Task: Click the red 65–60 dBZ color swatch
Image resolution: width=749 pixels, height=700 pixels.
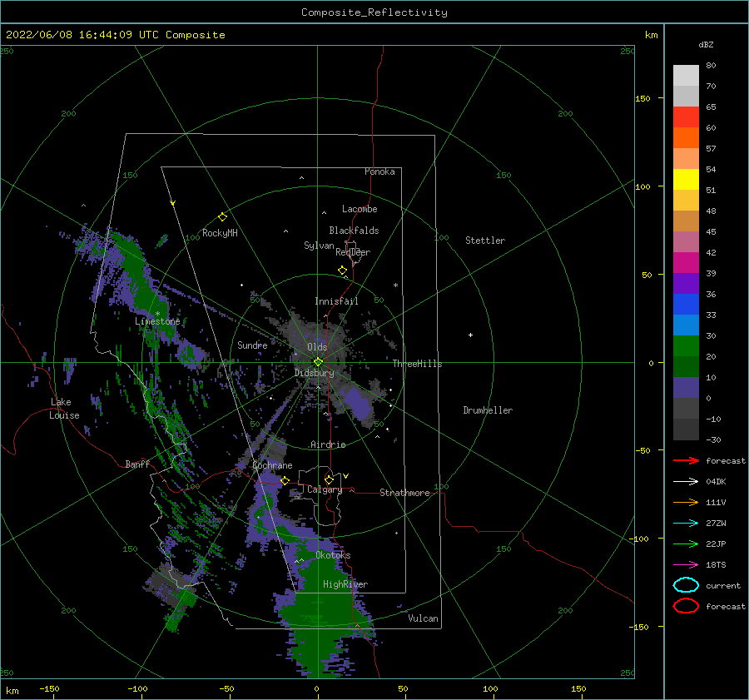Action: point(686,117)
